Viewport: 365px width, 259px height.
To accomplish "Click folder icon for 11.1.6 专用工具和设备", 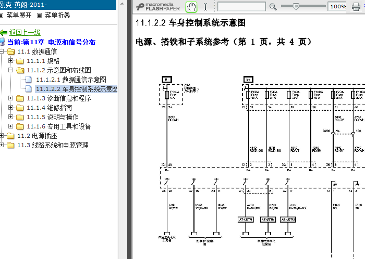I will click(20, 126).
